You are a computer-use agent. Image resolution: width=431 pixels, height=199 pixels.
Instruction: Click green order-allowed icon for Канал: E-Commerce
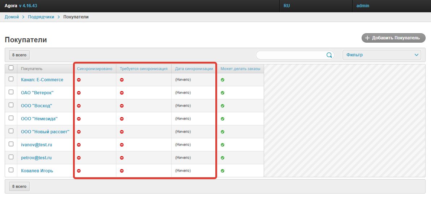(x=223, y=80)
